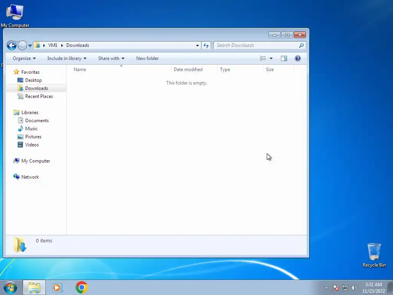Open the Windows Start menu
The height and width of the screenshot is (295, 393).
coord(10,287)
